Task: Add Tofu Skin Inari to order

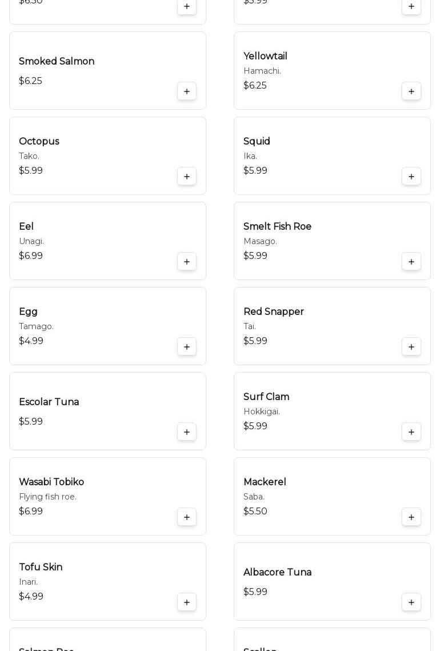Action: (x=187, y=602)
